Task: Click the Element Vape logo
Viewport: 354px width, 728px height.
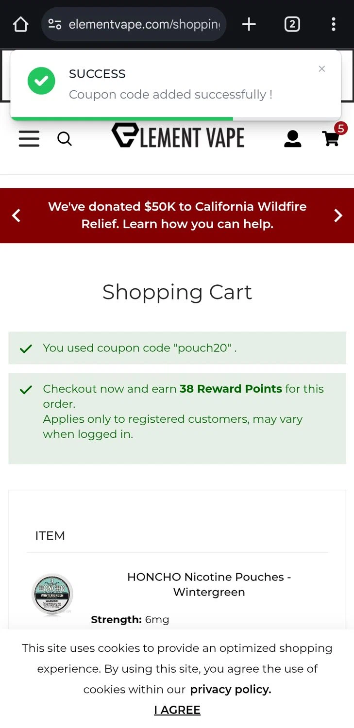Action: pyautogui.click(x=178, y=136)
